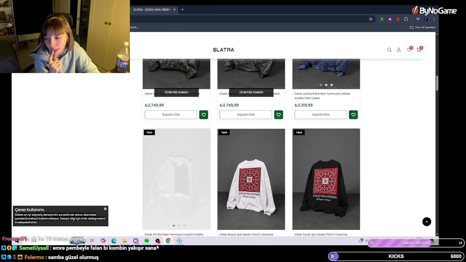Open the Chrome three-dot menu
The image size is (466, 262).
(x=434, y=19)
